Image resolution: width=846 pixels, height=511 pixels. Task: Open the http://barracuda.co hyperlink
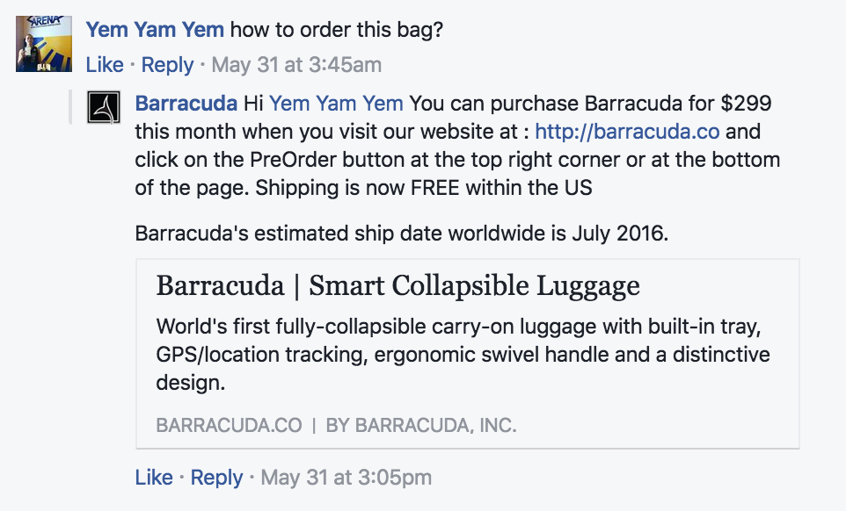pos(627,133)
